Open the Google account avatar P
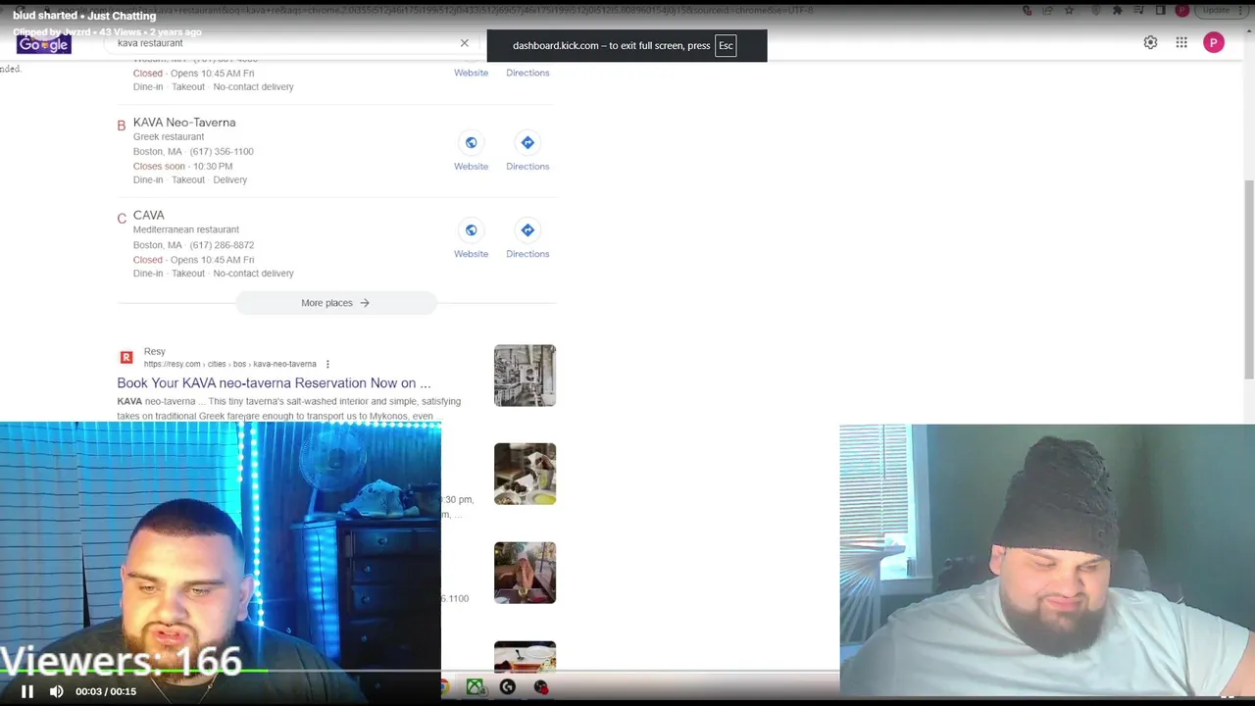 coord(1214,42)
